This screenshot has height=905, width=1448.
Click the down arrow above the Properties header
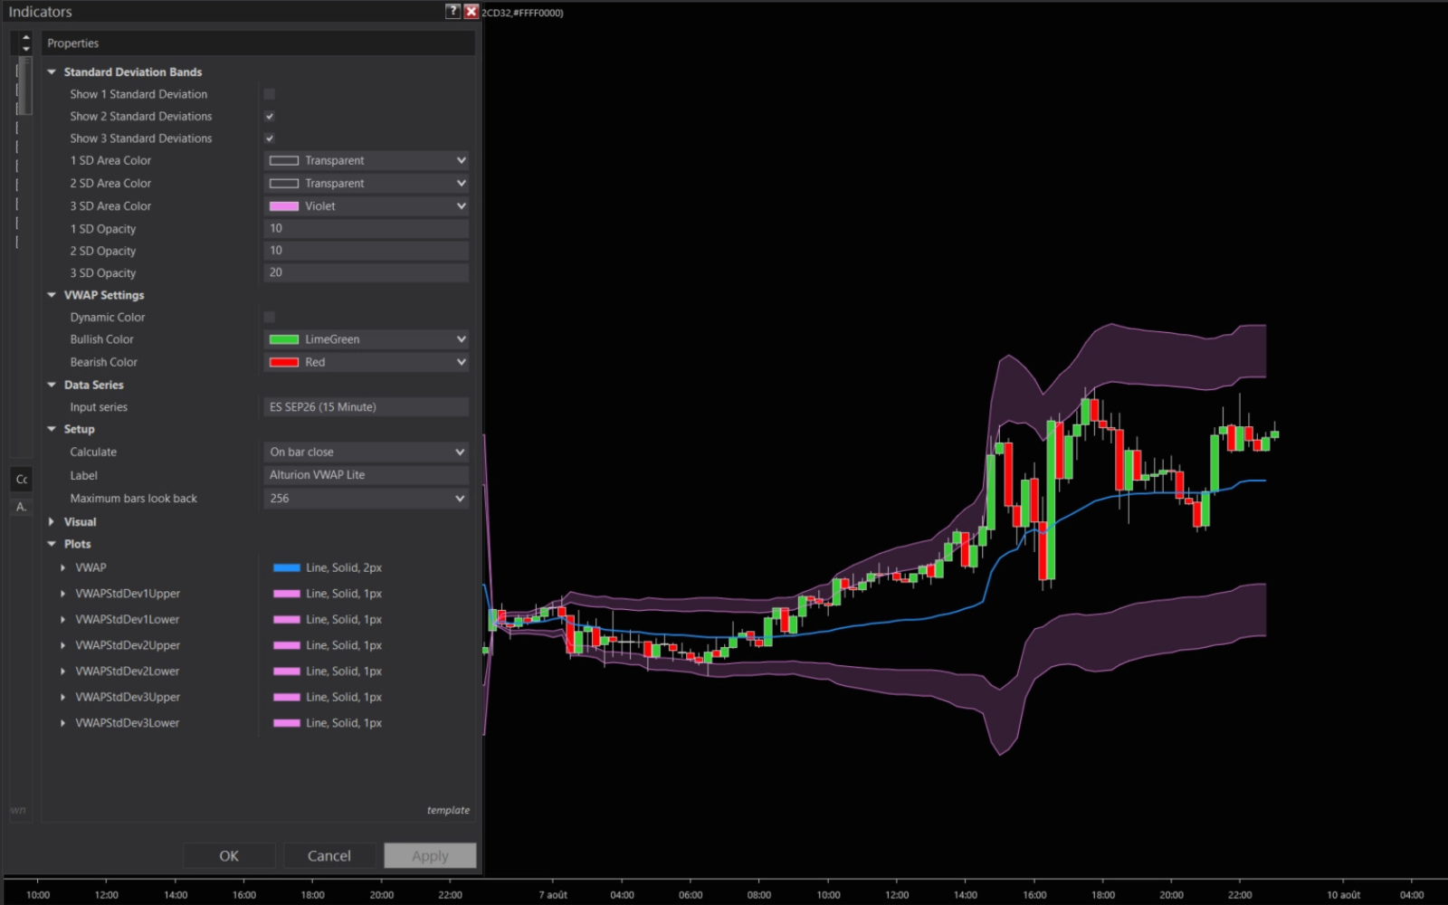click(25, 48)
